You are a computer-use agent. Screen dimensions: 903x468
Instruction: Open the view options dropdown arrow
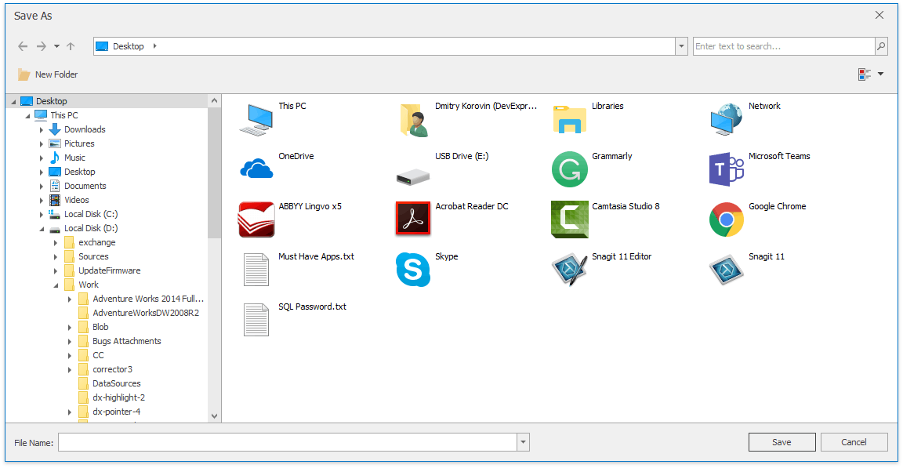[x=880, y=74]
